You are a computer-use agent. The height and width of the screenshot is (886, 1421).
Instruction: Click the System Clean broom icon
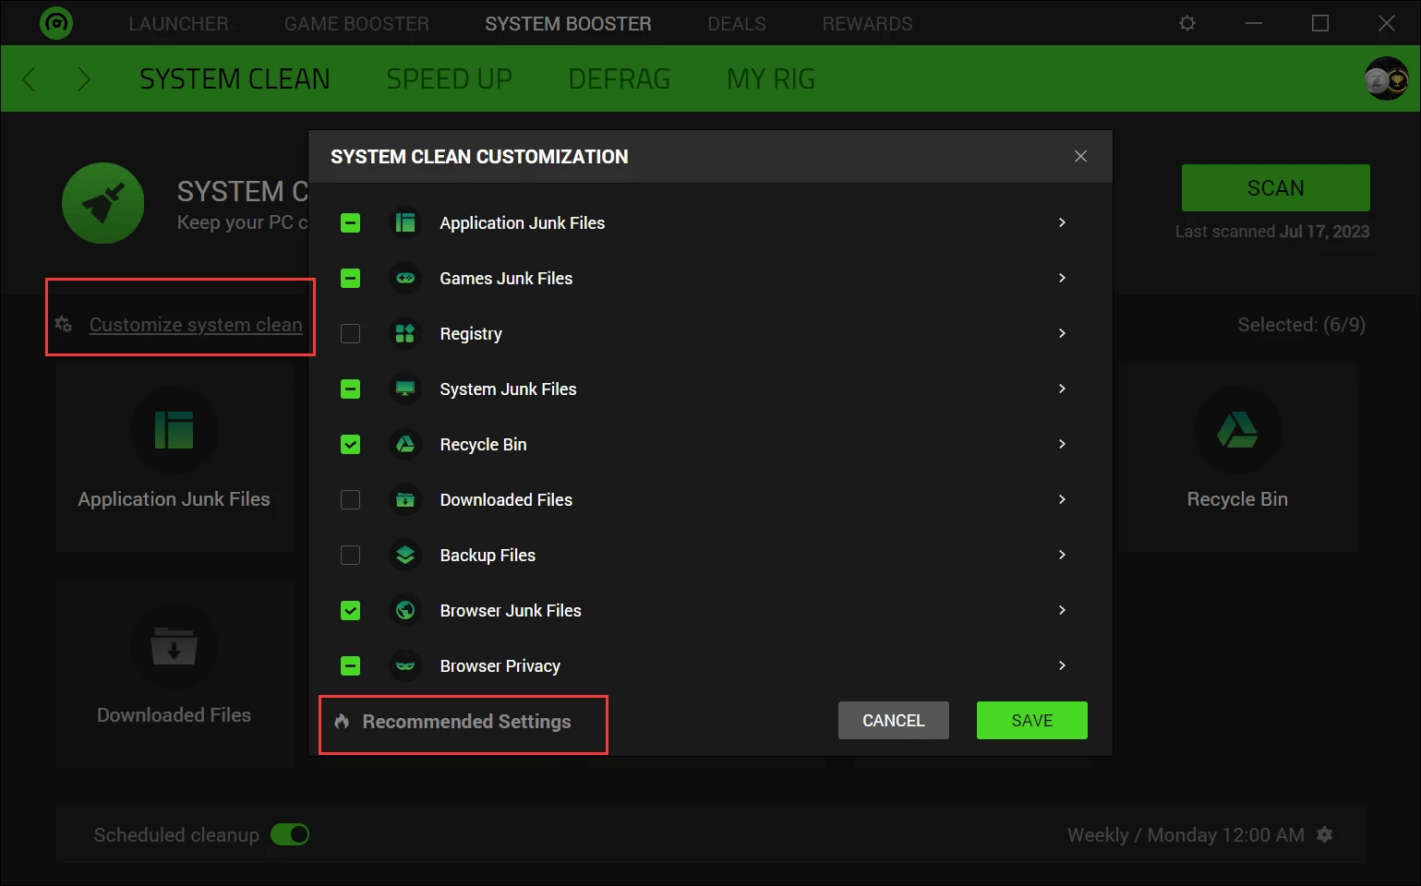coord(102,203)
